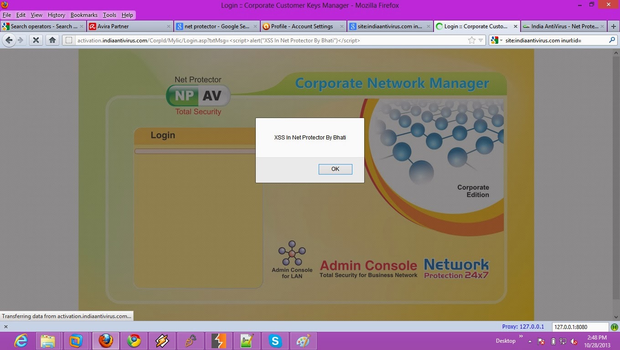This screenshot has height=350, width=620.
Task: Close the Search operators tab
Action: [x=82, y=26]
